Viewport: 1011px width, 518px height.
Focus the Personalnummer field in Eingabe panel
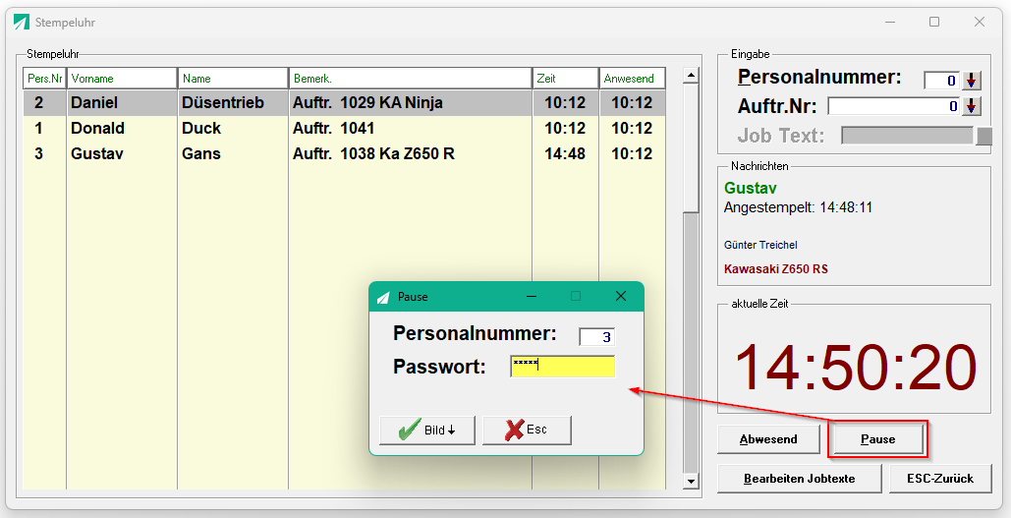point(941,81)
